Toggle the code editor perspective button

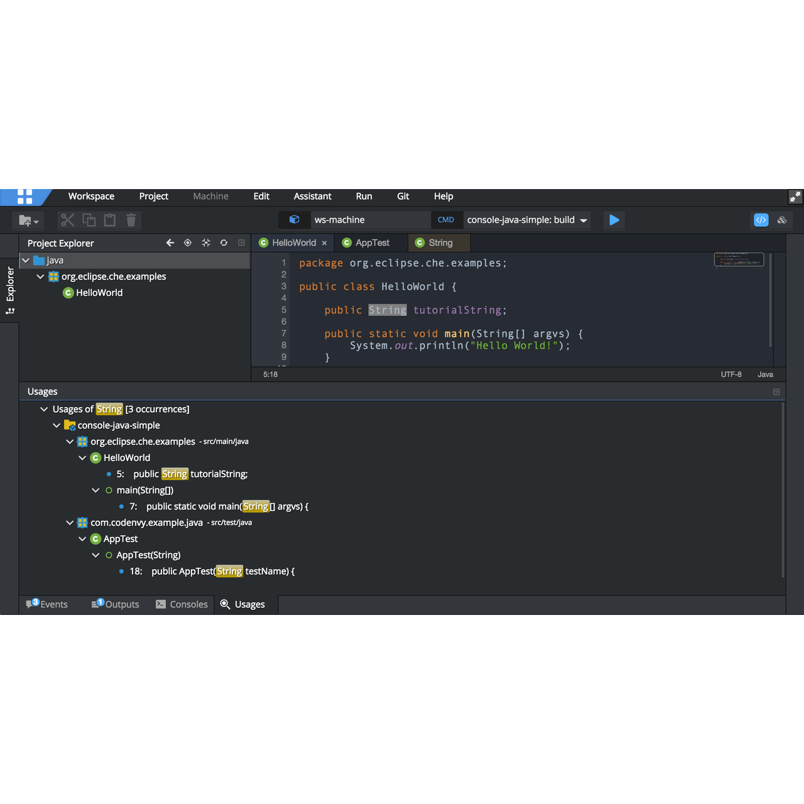click(x=761, y=220)
